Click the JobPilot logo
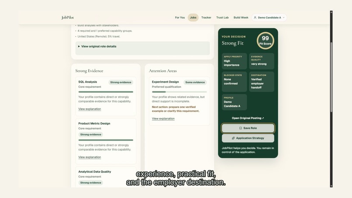 point(68,17)
